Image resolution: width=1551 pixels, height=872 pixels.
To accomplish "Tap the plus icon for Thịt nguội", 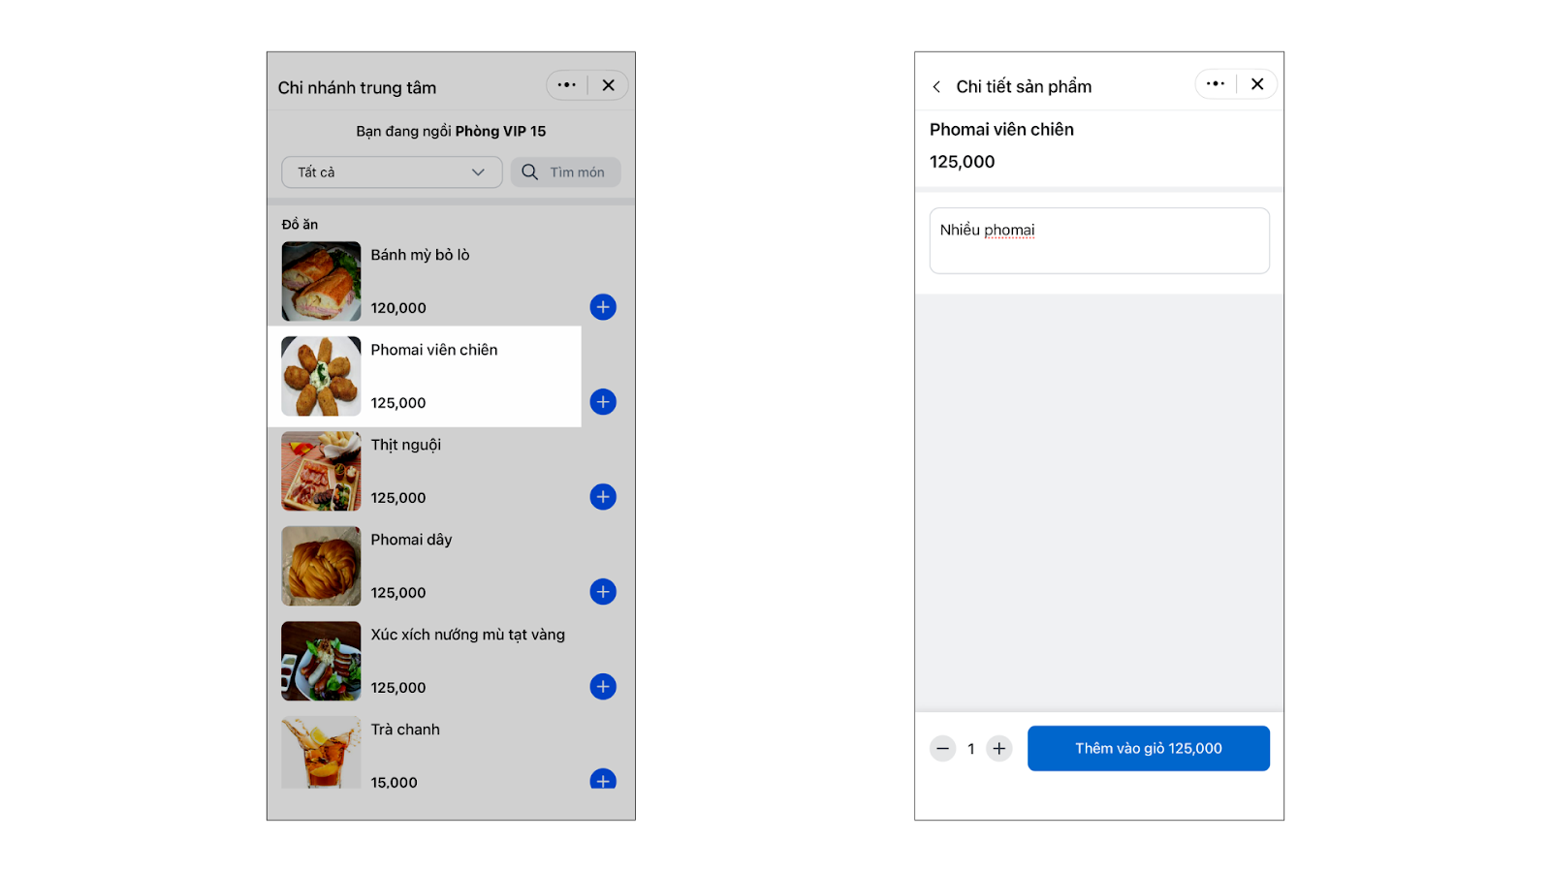I will pyautogui.click(x=603, y=497).
